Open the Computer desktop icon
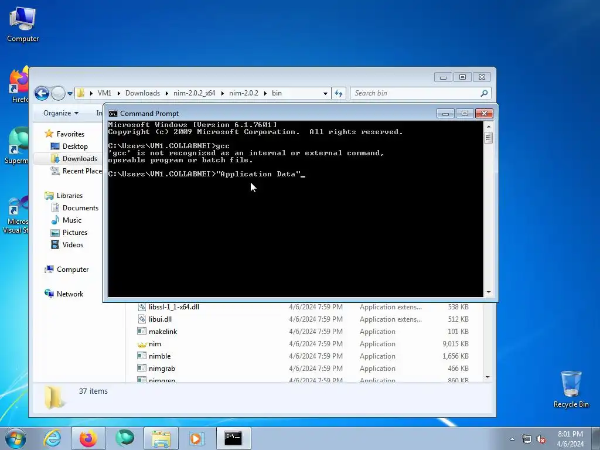Image resolution: width=600 pixels, height=450 pixels. [x=23, y=25]
